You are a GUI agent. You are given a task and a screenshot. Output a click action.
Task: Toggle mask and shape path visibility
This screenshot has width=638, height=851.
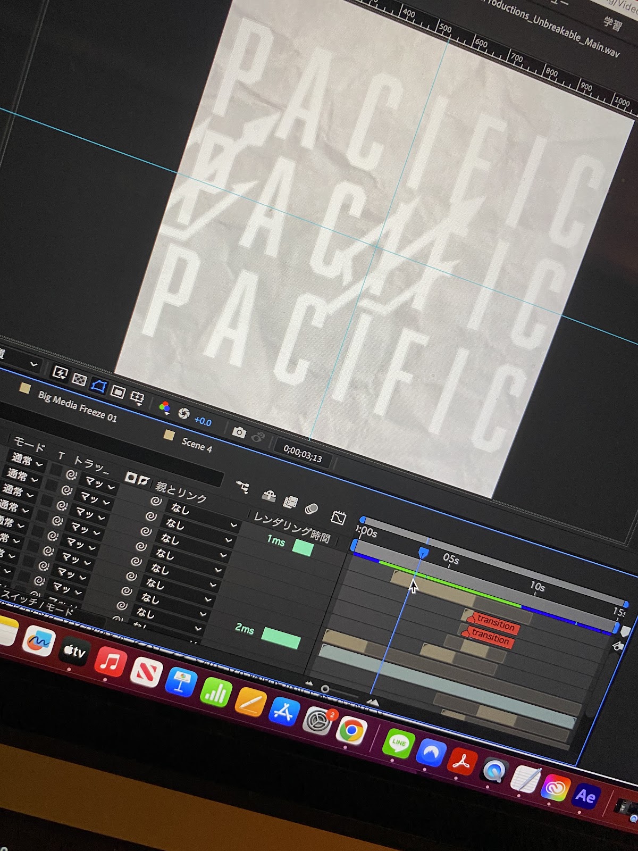(x=98, y=385)
